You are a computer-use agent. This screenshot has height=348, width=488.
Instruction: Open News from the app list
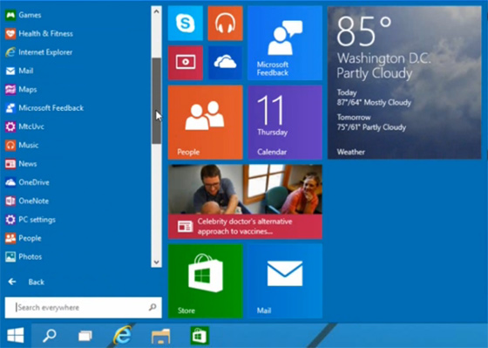[x=21, y=164]
